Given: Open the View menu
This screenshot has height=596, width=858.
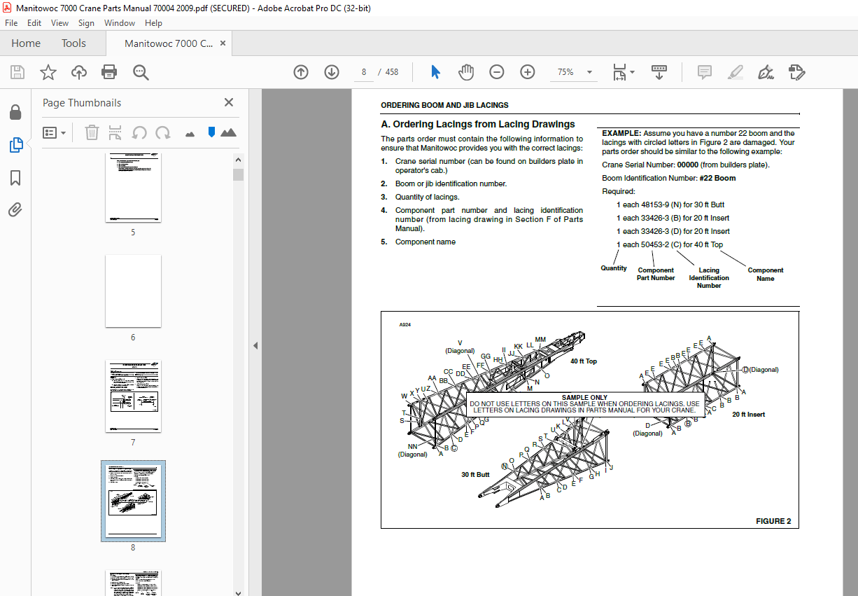Looking at the screenshot, I should pyautogui.click(x=59, y=22).
